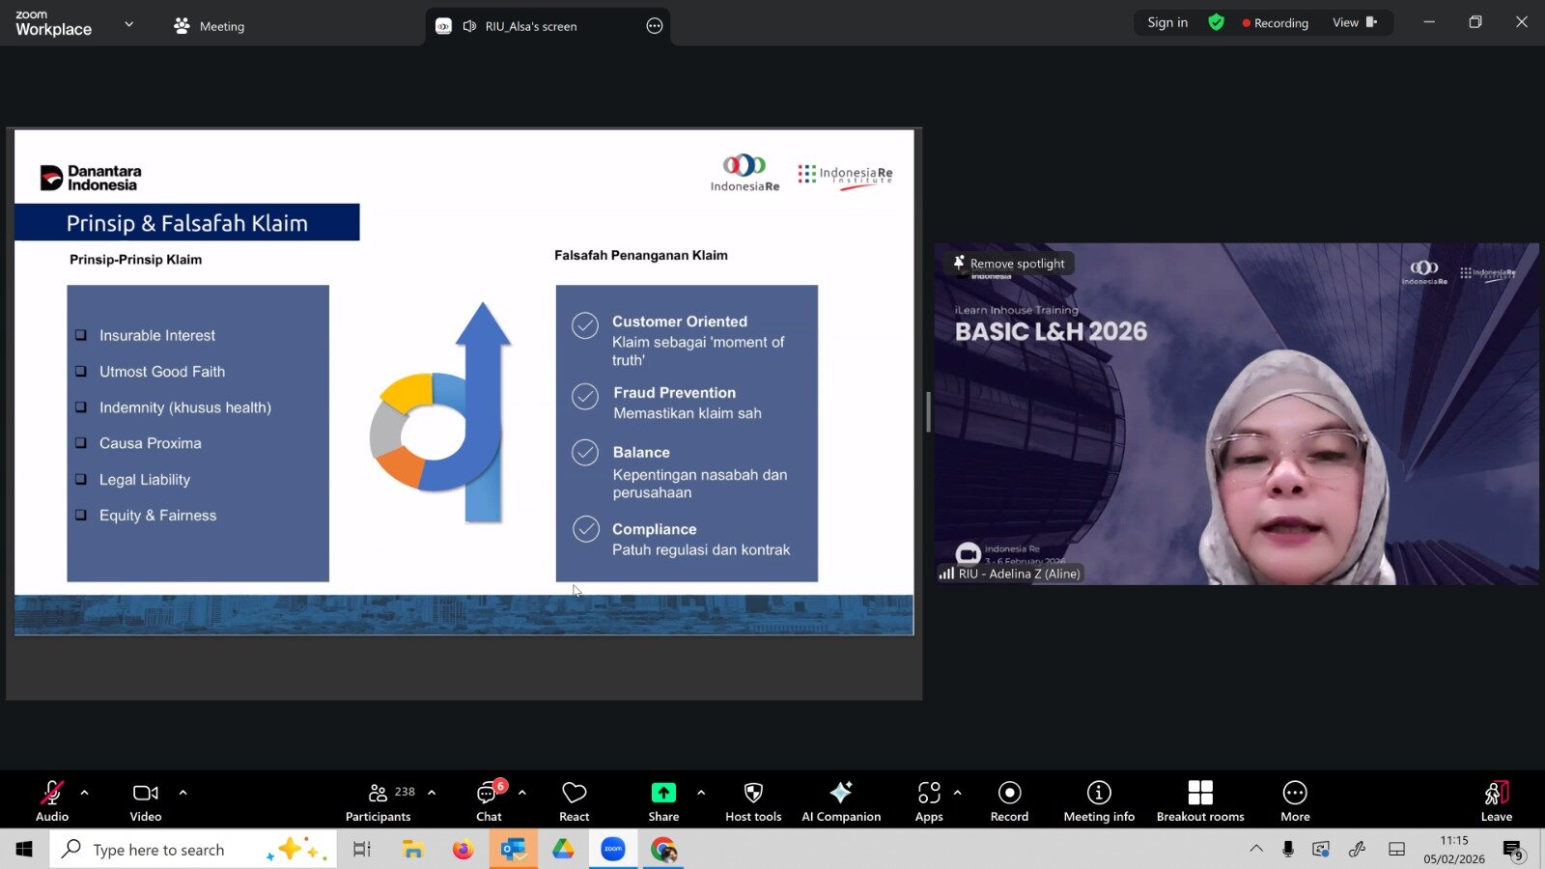This screenshot has width=1545, height=869.
Task: Click the Sign in button
Action: (1167, 22)
